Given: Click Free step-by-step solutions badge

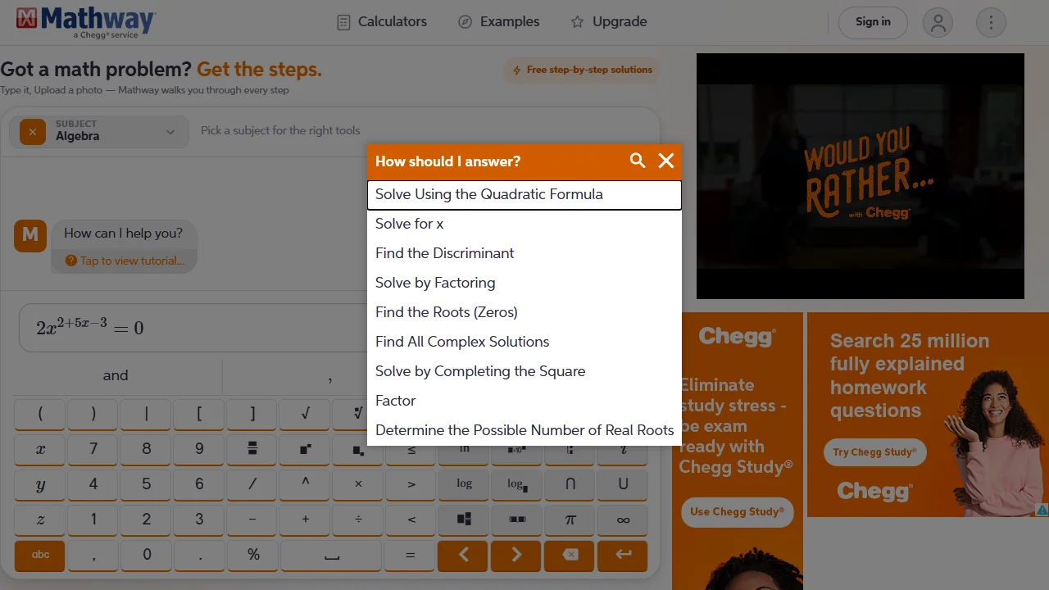Looking at the screenshot, I should 582,70.
